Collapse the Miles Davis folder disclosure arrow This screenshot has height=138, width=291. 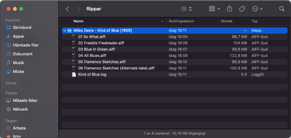click(x=64, y=30)
